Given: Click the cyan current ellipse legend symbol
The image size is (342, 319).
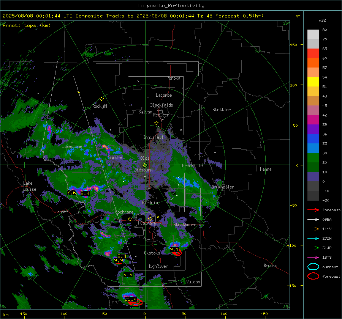Looking at the screenshot, I should (313, 267).
